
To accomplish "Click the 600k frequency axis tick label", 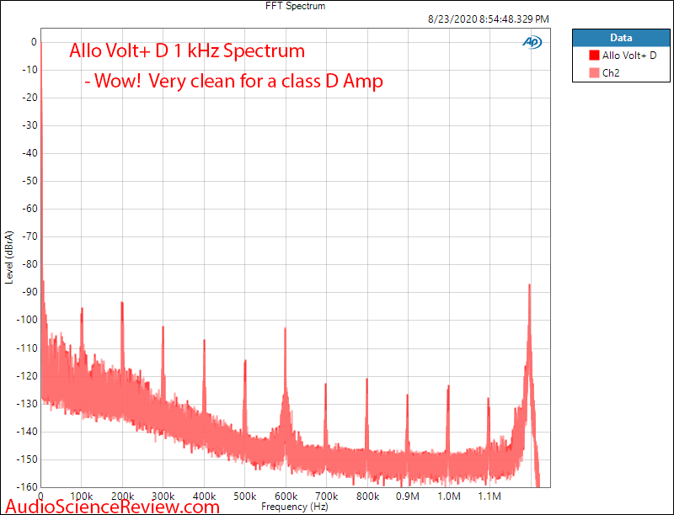I will [x=286, y=496].
